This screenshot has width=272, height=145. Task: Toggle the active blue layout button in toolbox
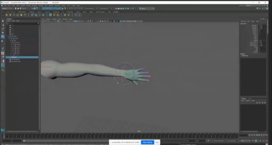click(3, 65)
